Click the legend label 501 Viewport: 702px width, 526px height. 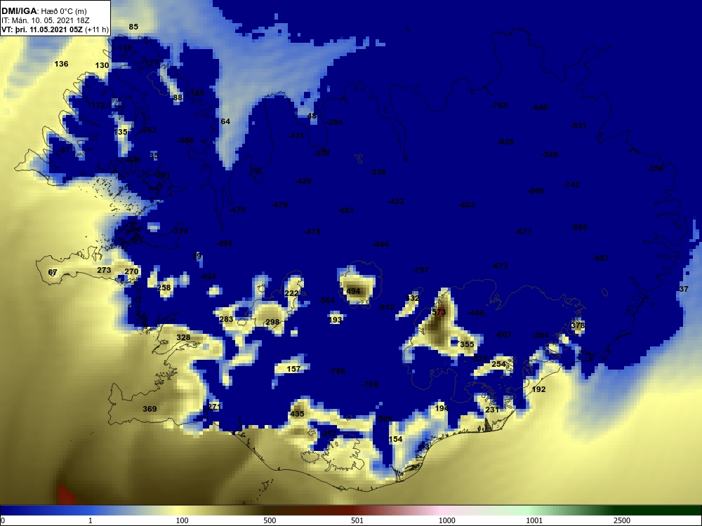(357, 520)
